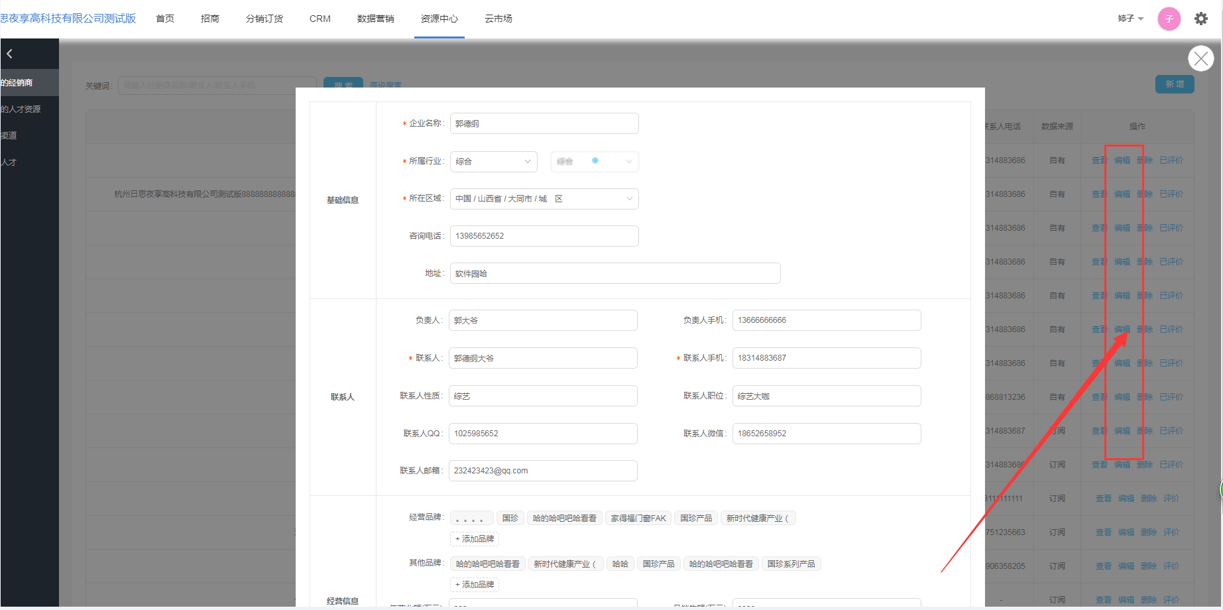Open the settings gear icon
The height and width of the screenshot is (610, 1223).
(1200, 19)
